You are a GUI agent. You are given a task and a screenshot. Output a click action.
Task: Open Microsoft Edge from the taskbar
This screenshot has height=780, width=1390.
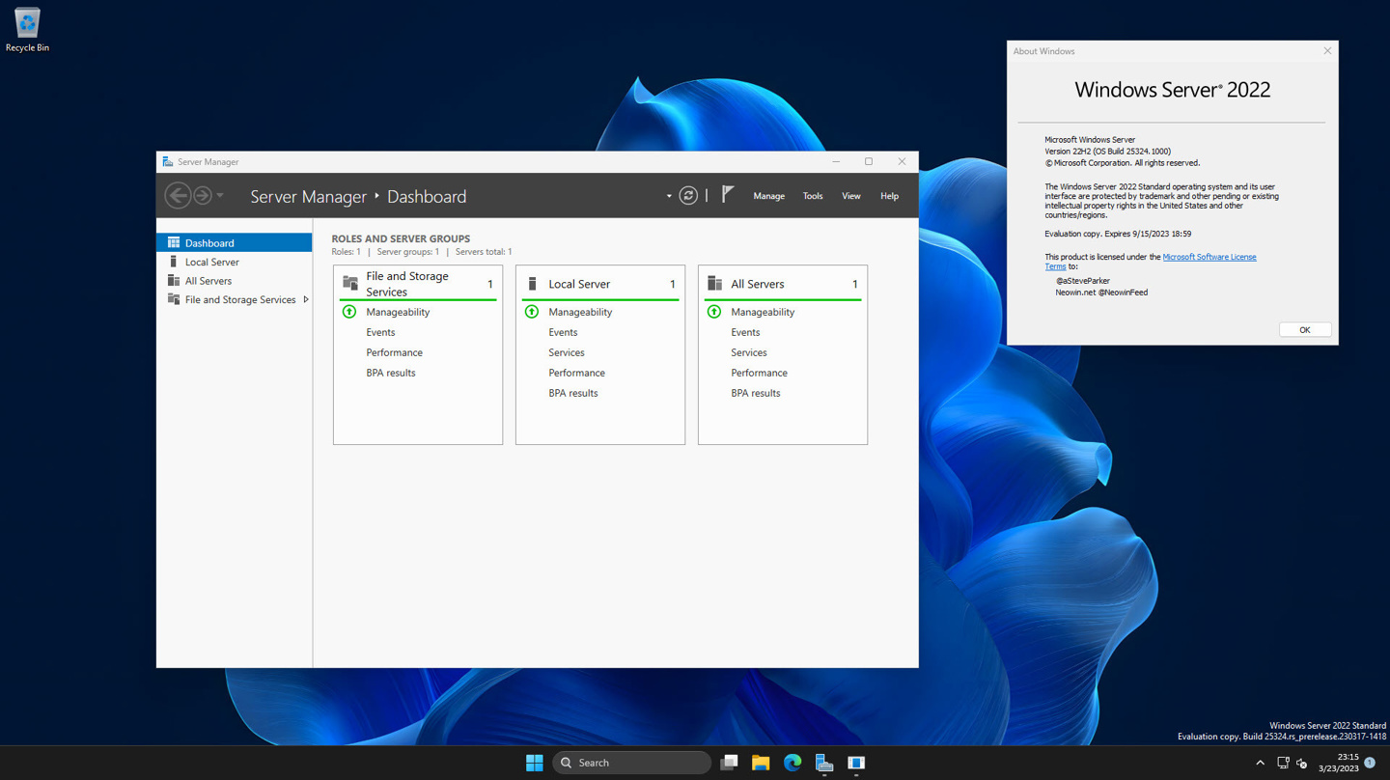[x=792, y=763]
